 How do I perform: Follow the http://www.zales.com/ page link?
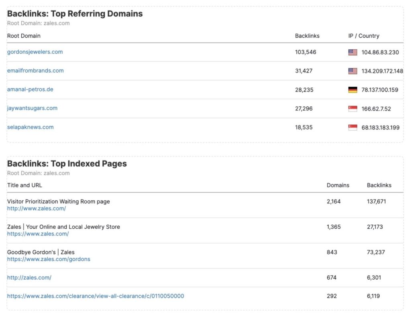[37, 209]
